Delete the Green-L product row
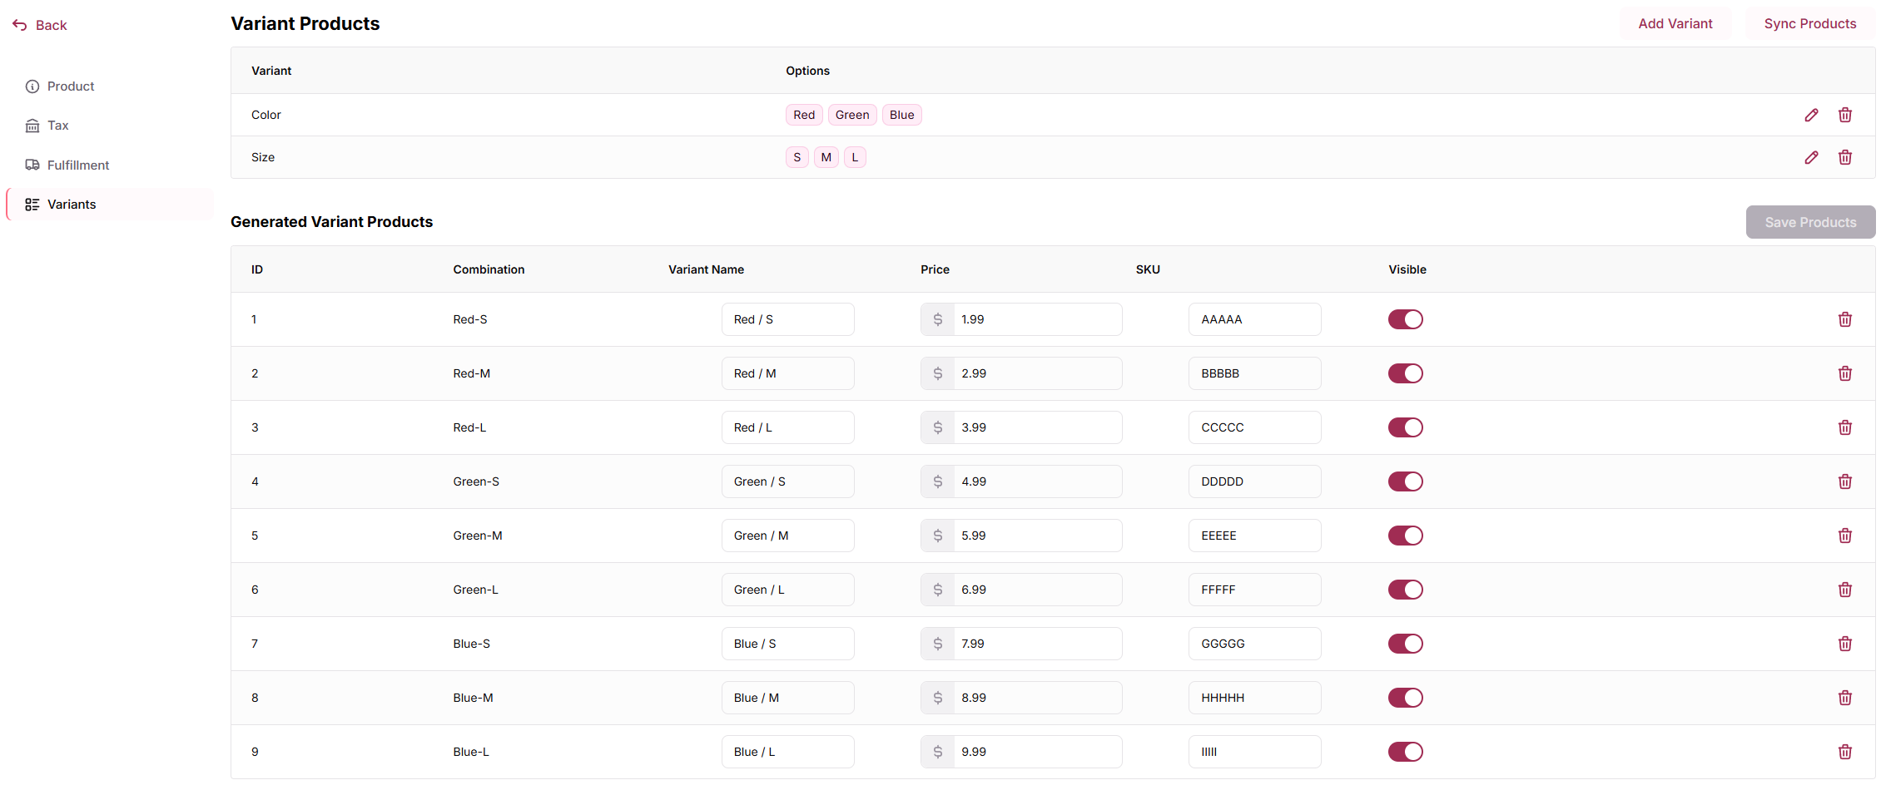The image size is (1881, 785). coord(1844,590)
